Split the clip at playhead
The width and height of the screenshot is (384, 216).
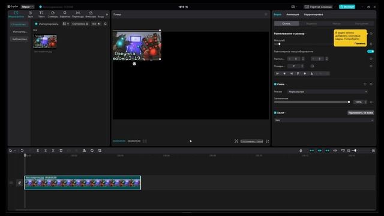point(38,151)
